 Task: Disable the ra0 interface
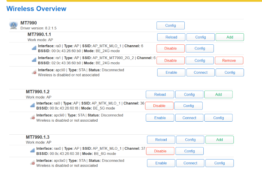click(171, 48)
